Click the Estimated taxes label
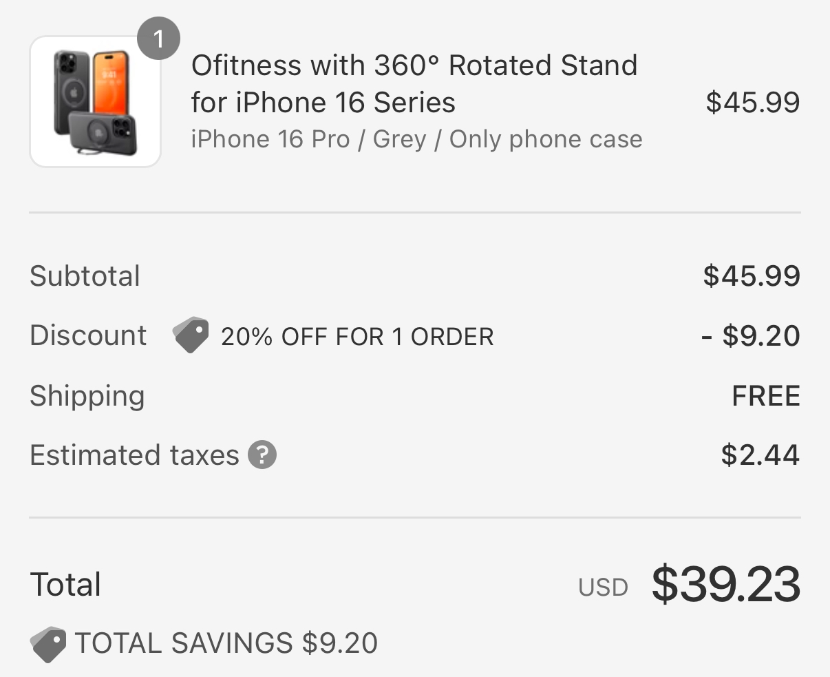The image size is (830, 677). [134, 455]
